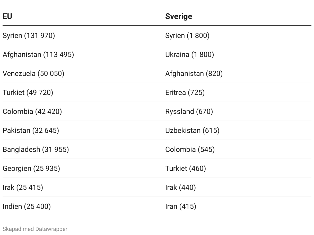Click the Georgien (25 935) entry
Viewport: 314px width, 235px height.
pos(31,168)
